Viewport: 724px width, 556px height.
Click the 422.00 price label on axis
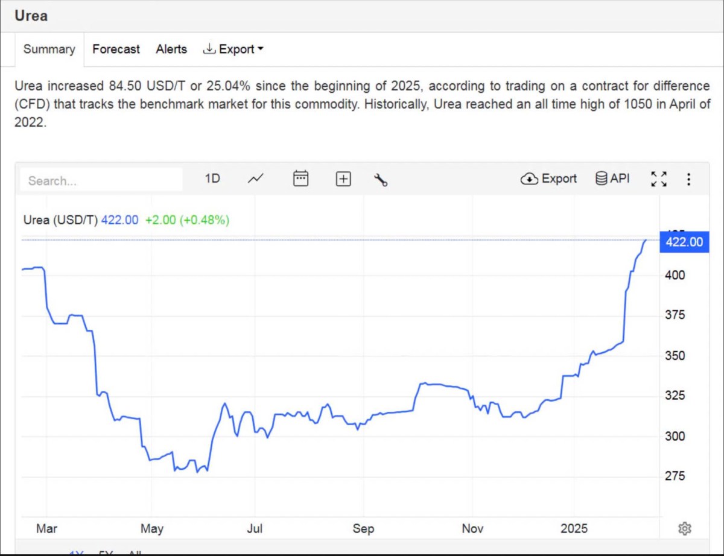pyautogui.click(x=685, y=242)
